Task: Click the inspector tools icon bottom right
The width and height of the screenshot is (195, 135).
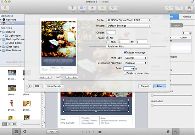Action: (x=175, y=131)
